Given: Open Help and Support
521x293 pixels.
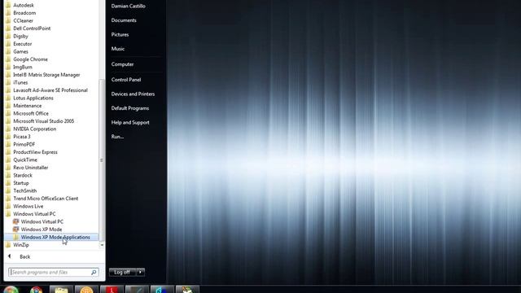Looking at the screenshot, I should tap(130, 123).
